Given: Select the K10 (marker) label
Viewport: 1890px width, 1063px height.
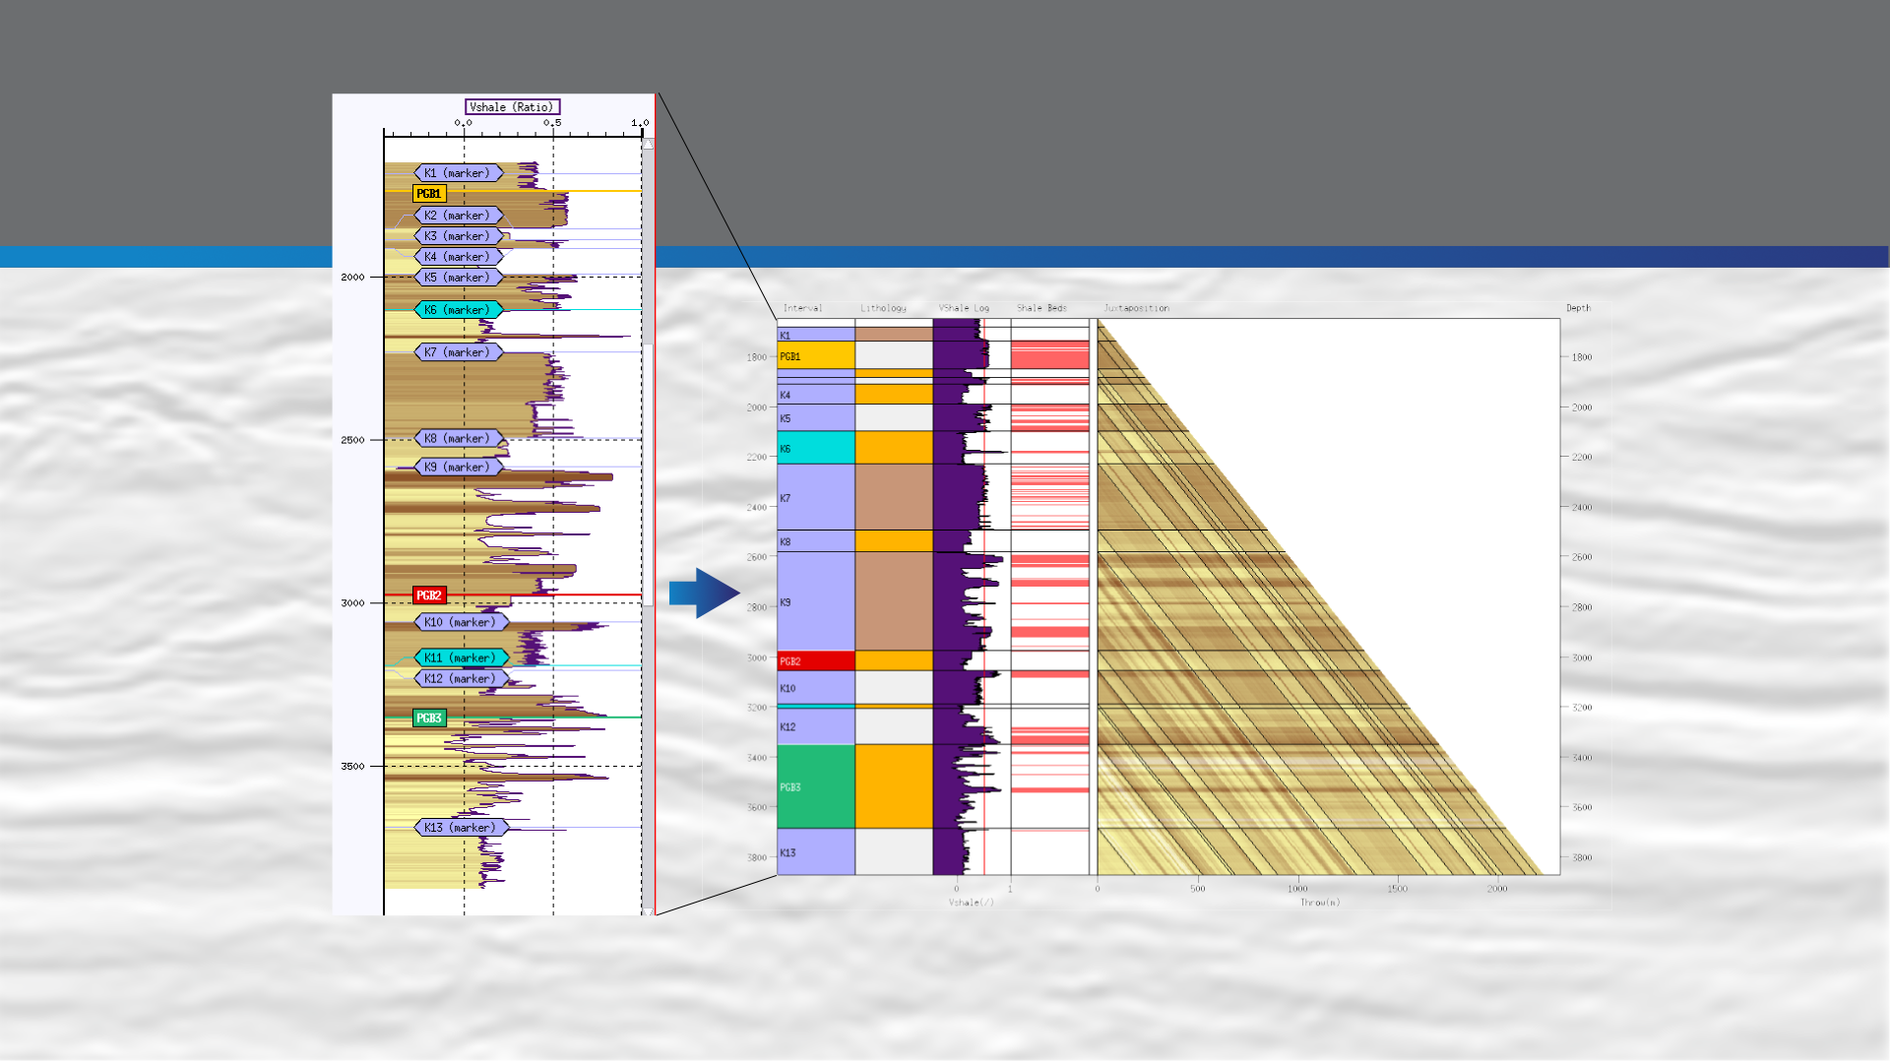Looking at the screenshot, I should (462, 622).
